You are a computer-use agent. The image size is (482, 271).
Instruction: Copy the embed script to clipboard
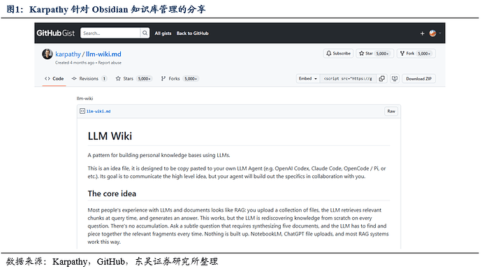tap(382, 79)
